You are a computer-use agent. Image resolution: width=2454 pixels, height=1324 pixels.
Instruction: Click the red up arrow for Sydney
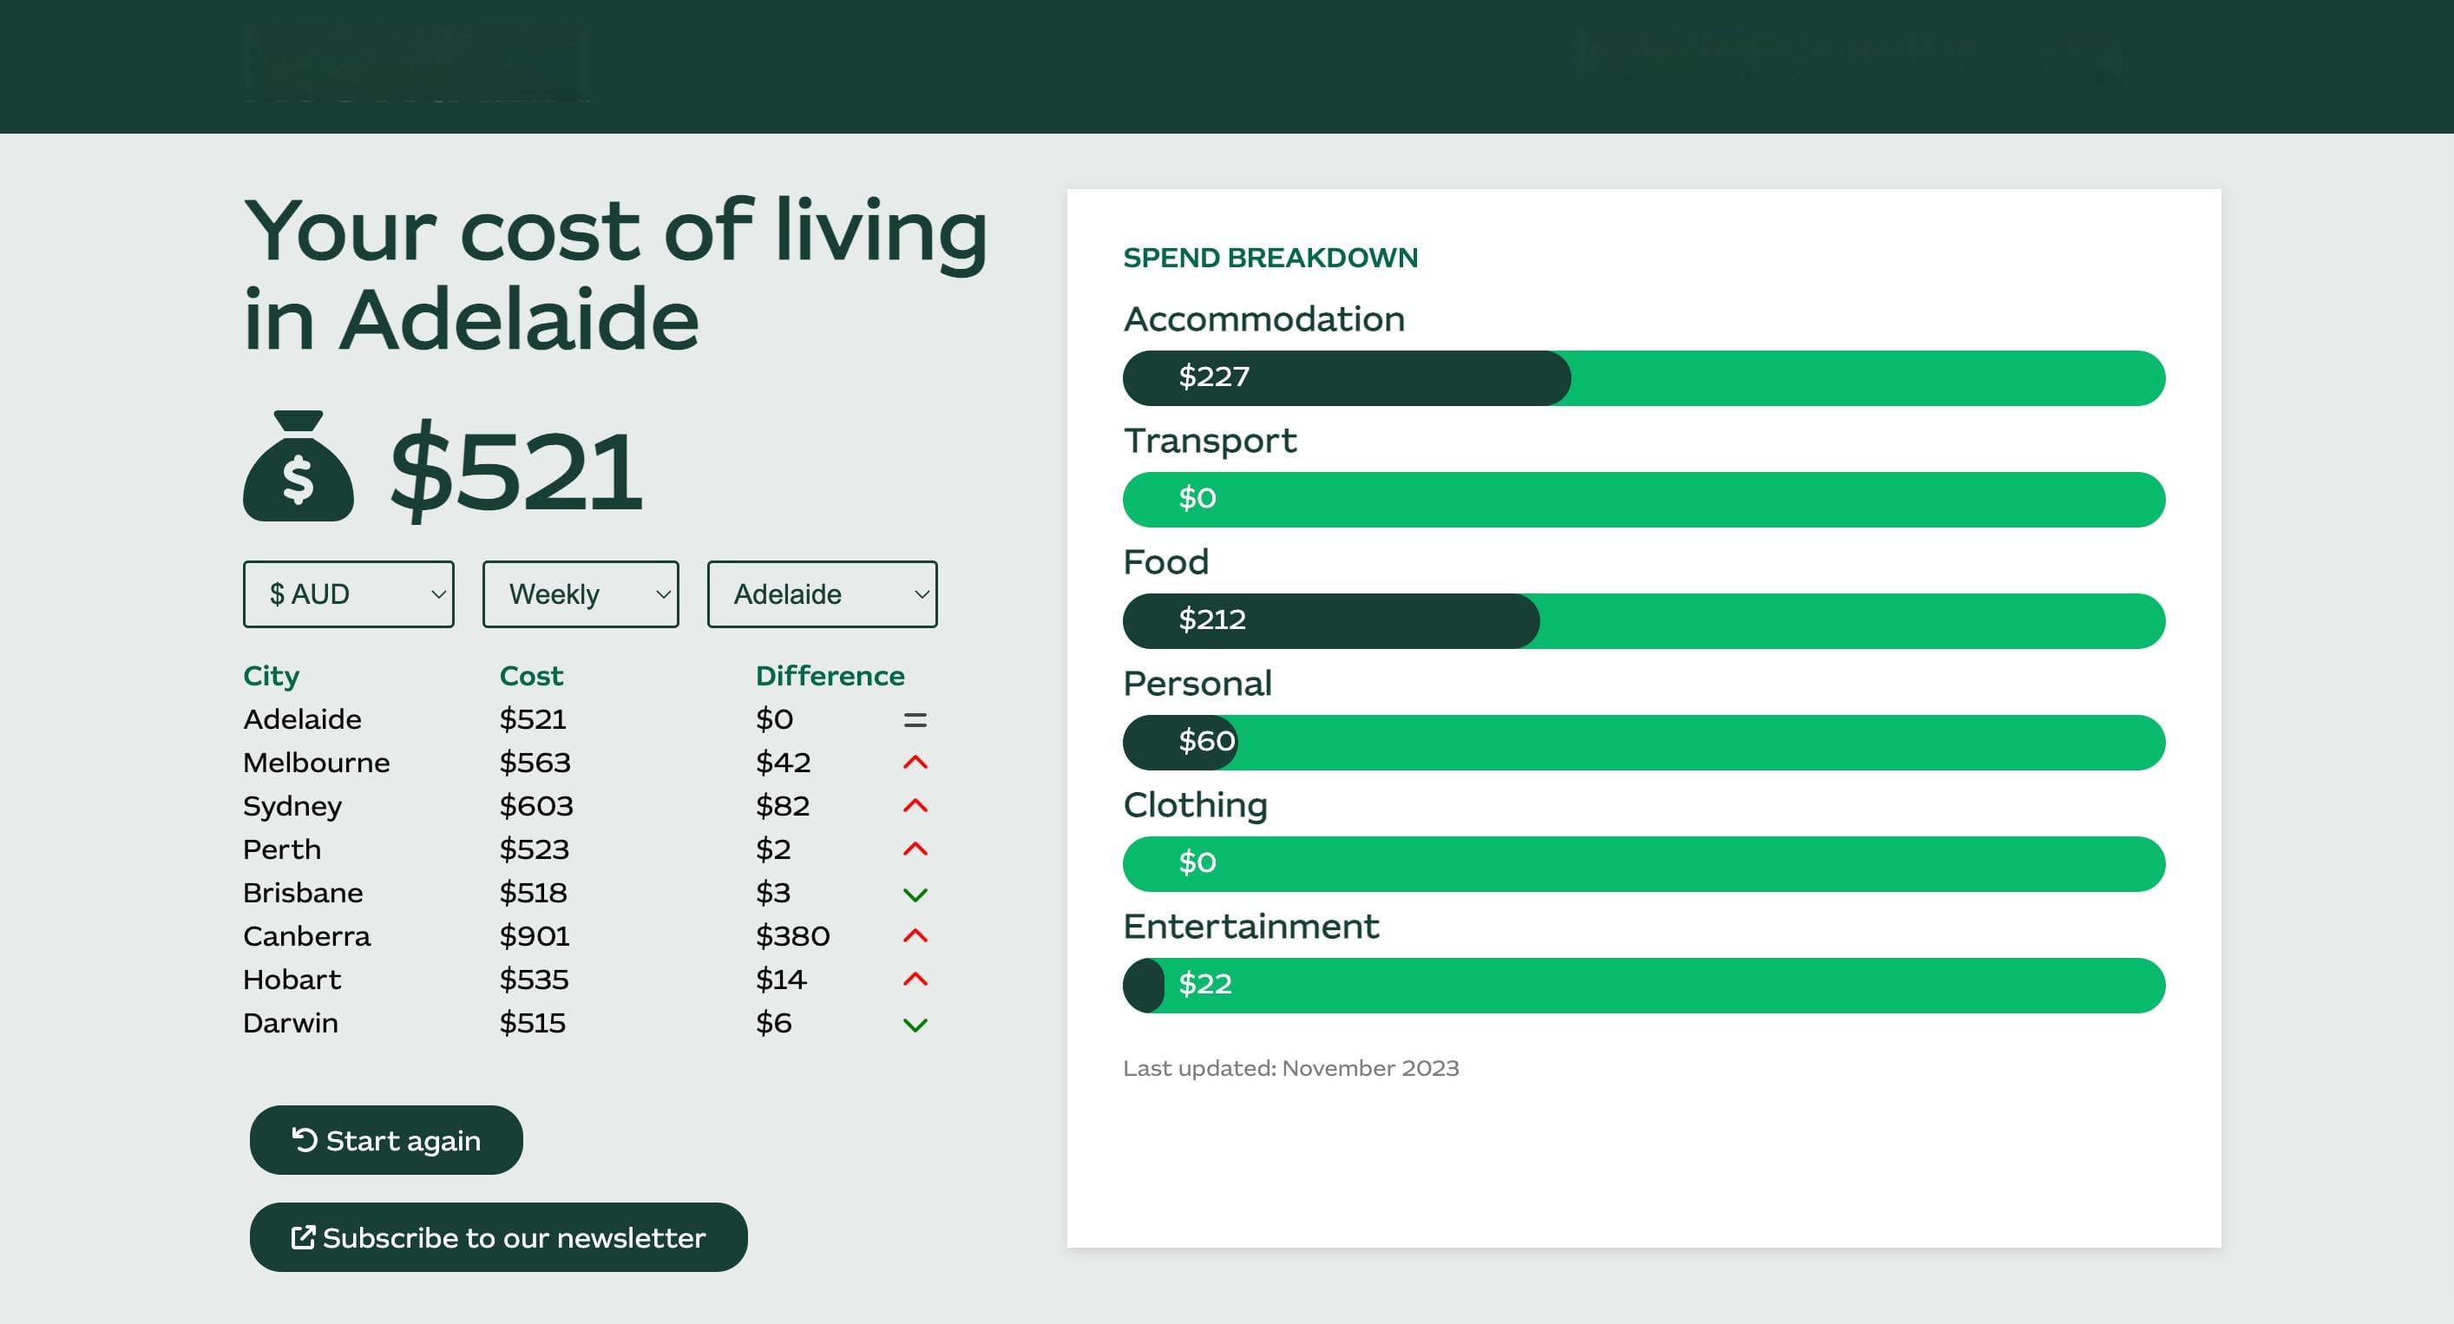coord(915,806)
